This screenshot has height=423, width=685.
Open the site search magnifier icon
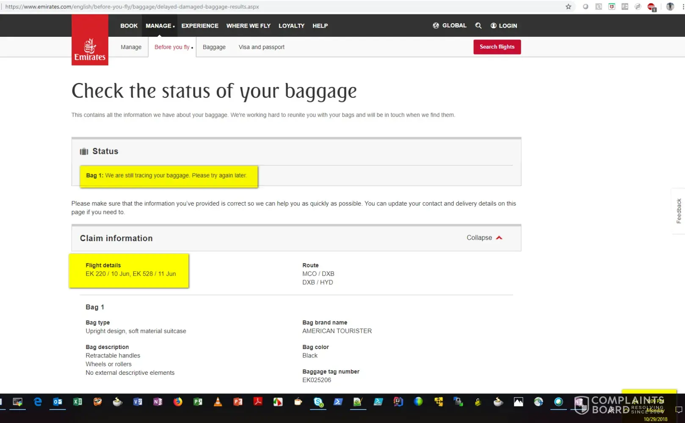pos(478,26)
